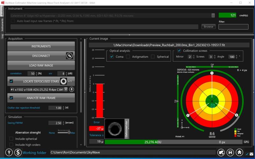This screenshot has width=255, height=159.
Task: Click the Defocused star vertical tab
Action: pyautogui.click(x=127, y=129)
